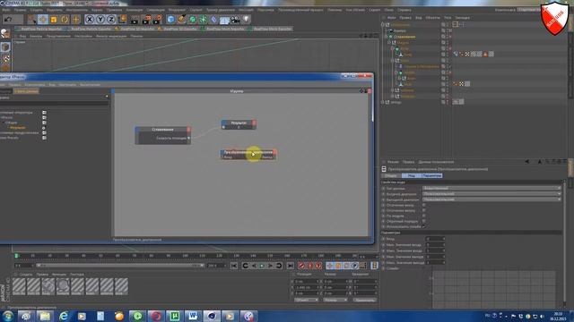Render the active view with clapperboard icon
This screenshot has width=574, height=322.
click(x=135, y=19)
